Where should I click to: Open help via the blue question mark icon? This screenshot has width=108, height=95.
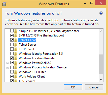coord(101,13)
